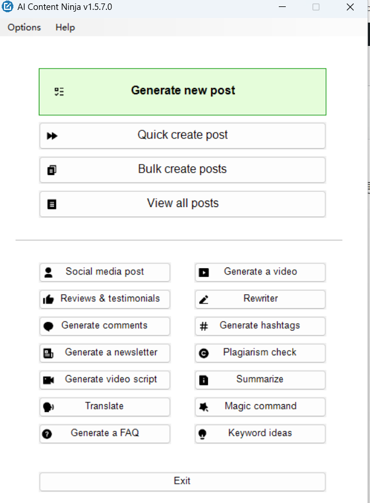Click the camera icon on Generate video script

click(48, 380)
